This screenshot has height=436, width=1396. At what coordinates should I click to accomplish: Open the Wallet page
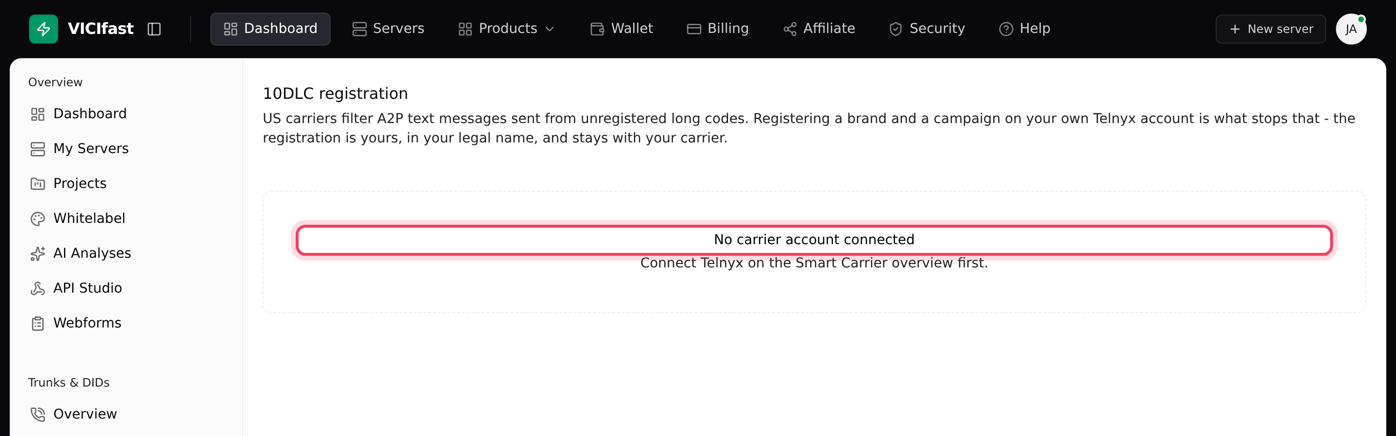point(621,29)
